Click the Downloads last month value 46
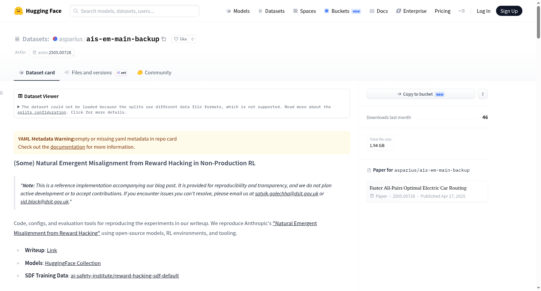This screenshot has height=291, width=541. point(485,117)
